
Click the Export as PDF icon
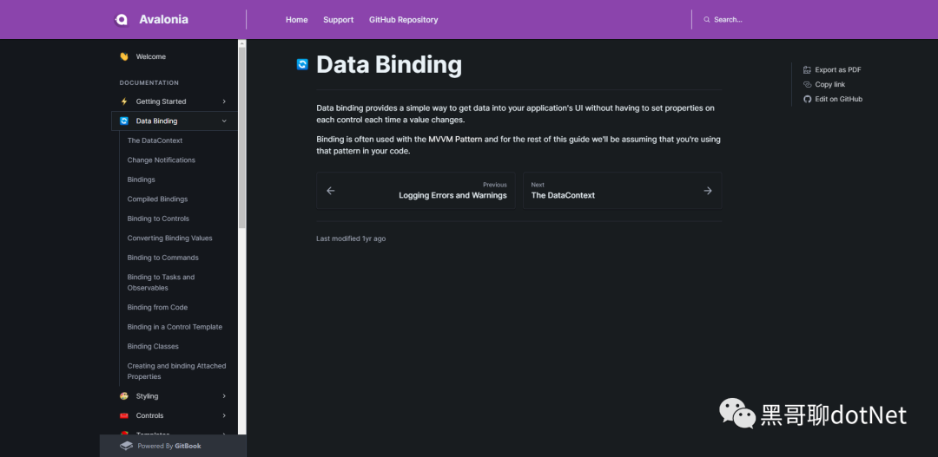point(807,70)
